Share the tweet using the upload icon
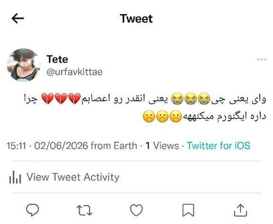Image resolution: width=273 pixels, height=224 pixels. click(240, 210)
